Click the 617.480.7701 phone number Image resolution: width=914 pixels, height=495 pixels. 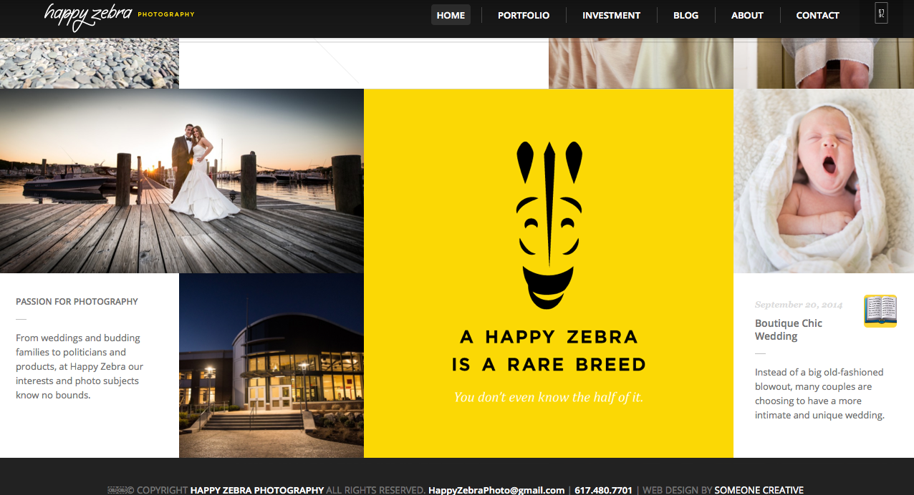pos(603,490)
